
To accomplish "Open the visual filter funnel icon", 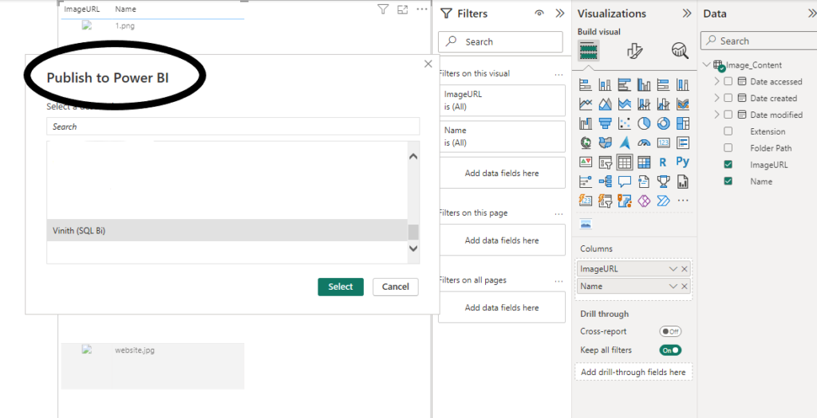I will (x=383, y=10).
